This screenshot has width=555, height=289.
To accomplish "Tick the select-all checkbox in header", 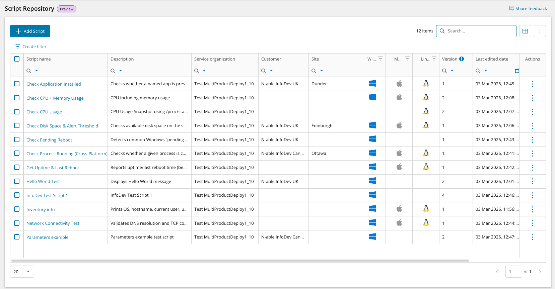I will 17,59.
